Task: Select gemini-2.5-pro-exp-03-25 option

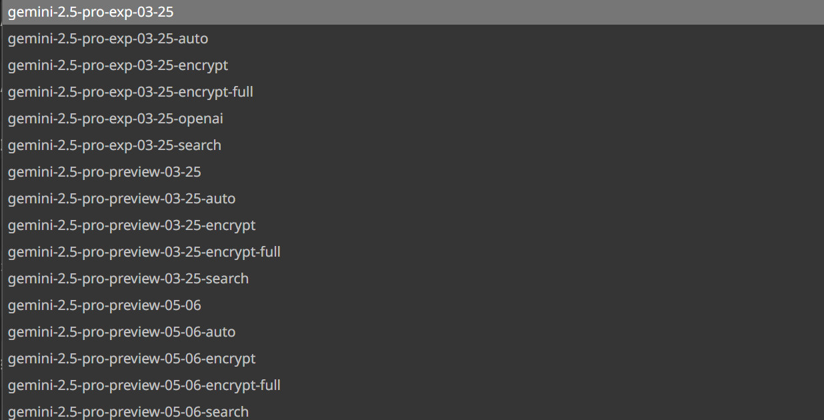Action: [x=91, y=12]
